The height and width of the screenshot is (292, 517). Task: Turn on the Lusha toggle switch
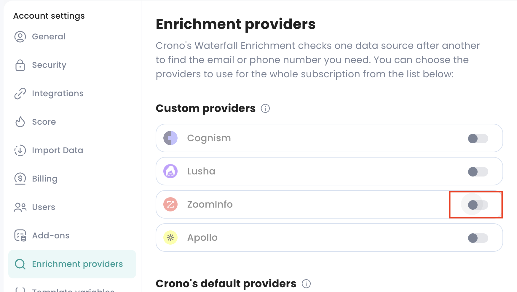[478, 171]
